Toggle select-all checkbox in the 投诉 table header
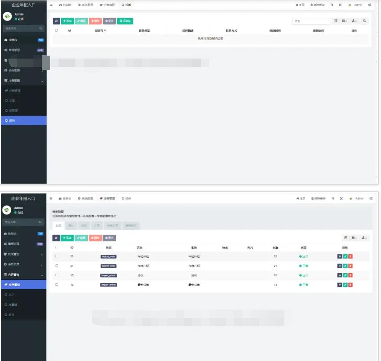This screenshot has width=381, height=361. pyautogui.click(x=56, y=31)
